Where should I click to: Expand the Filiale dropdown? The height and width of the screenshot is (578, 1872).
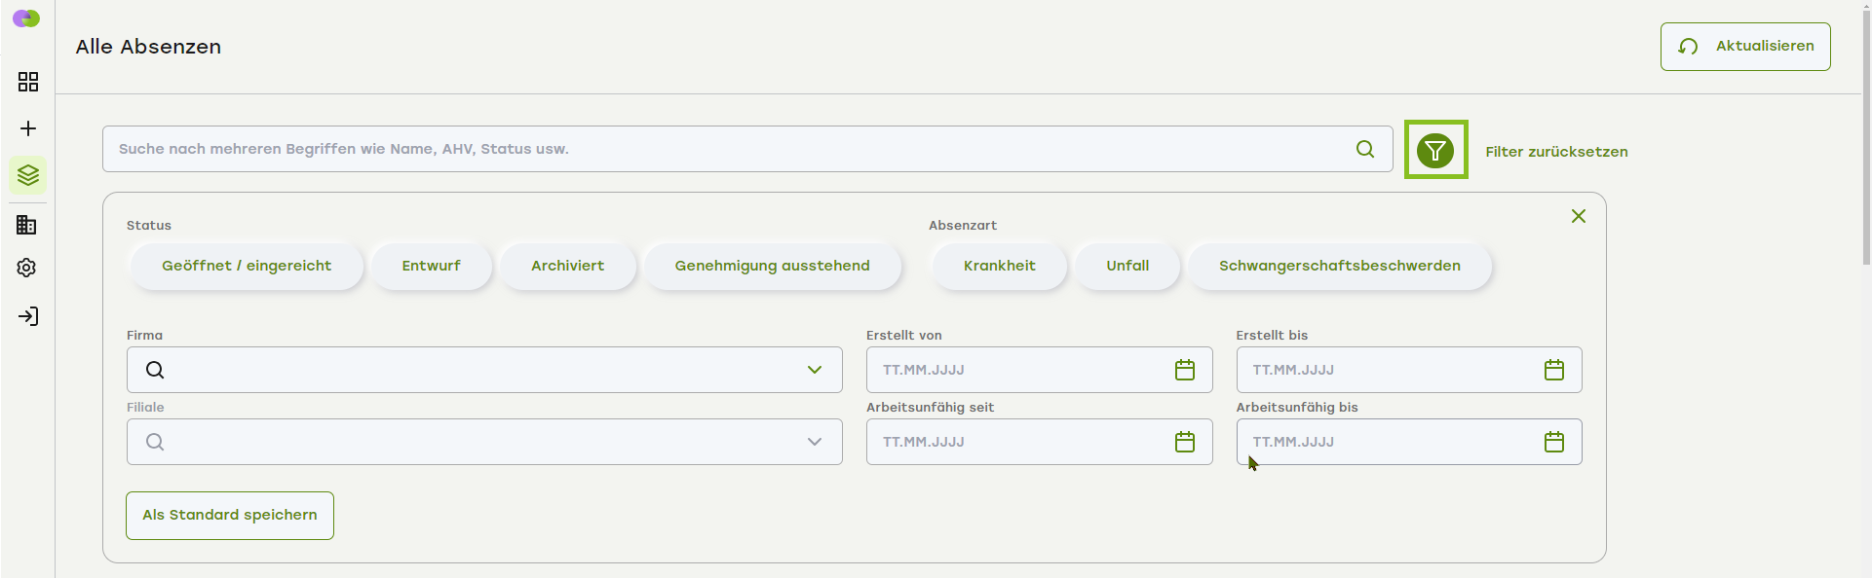pos(814,442)
